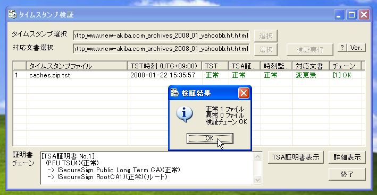This screenshot has height=195, width=377.
Task: Click 選択 next to the タイムスタンプ選択 field
Action: [266, 36]
